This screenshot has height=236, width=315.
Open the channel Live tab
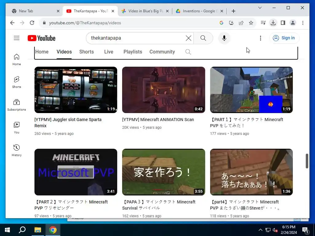(109, 52)
